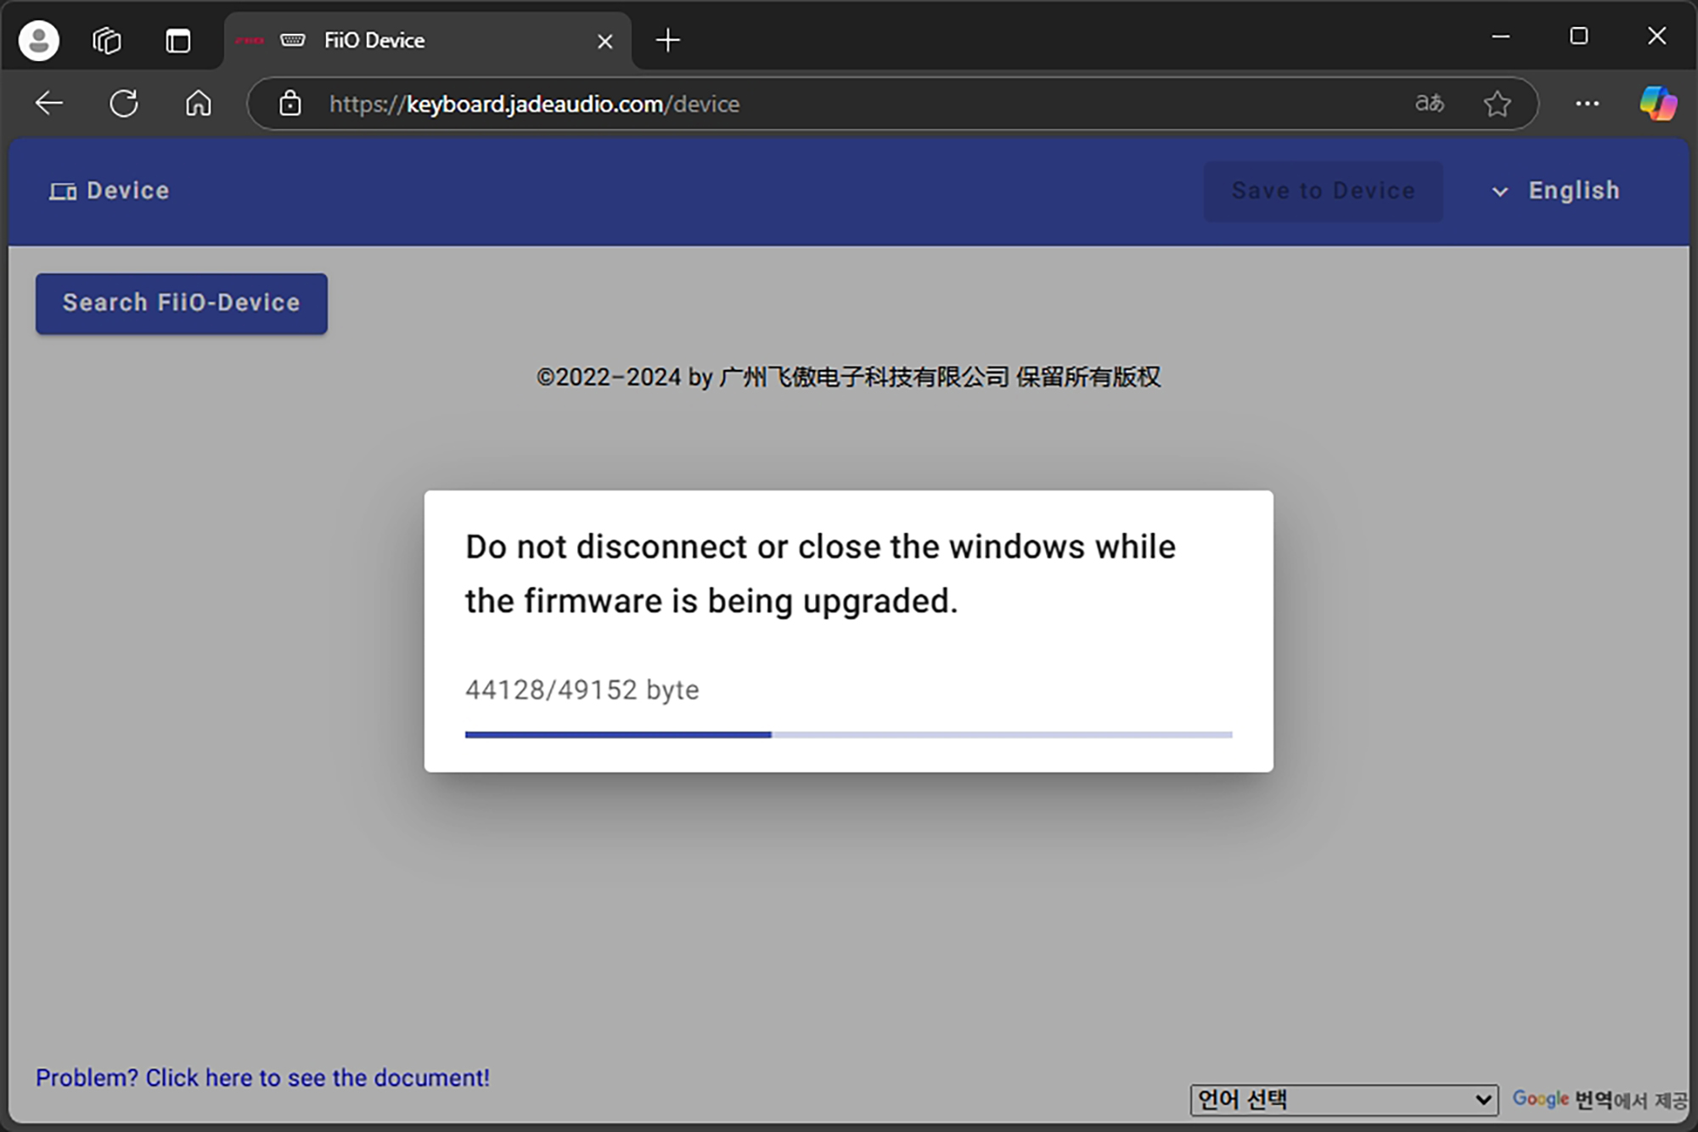1698x1132 pixels.
Task: Open the browser profile avatar
Action: tap(39, 41)
